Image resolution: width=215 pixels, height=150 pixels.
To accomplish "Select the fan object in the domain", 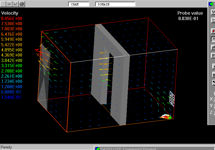I will [172, 99].
